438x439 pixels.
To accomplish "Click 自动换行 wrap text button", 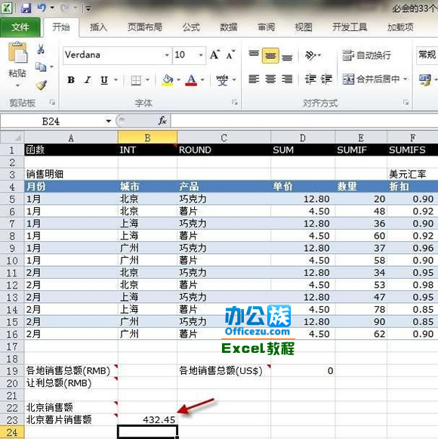I will tap(366, 55).
